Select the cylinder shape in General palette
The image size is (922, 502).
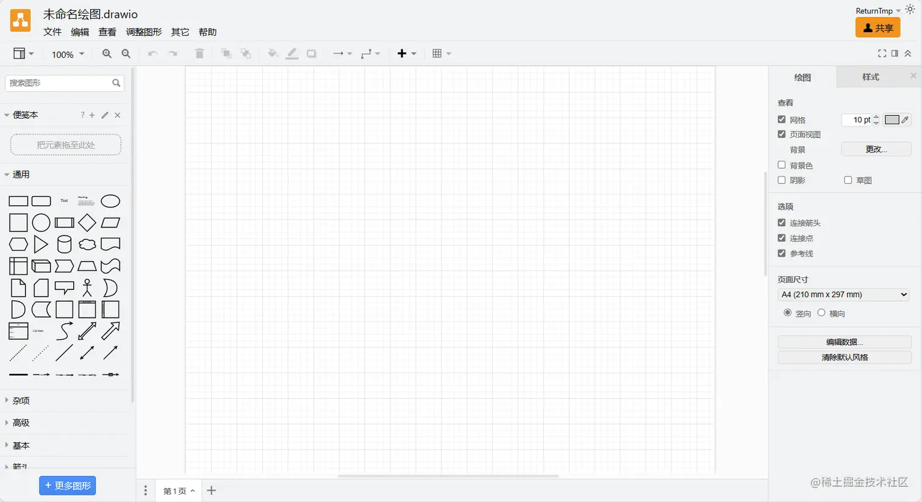pos(64,244)
